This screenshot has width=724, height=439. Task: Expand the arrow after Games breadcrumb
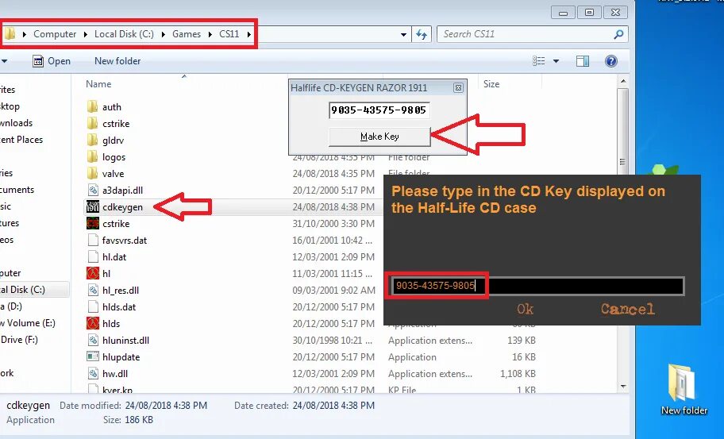click(x=210, y=34)
